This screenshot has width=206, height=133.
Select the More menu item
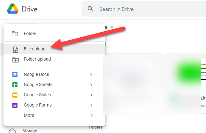[x=29, y=115]
